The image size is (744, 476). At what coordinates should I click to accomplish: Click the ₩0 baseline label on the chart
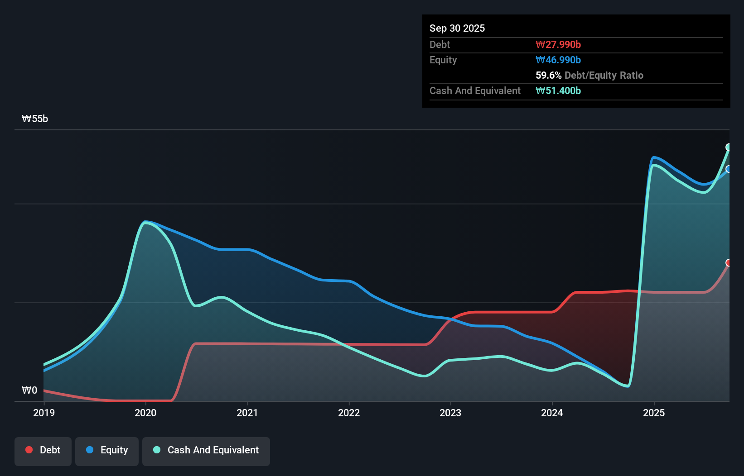click(29, 390)
